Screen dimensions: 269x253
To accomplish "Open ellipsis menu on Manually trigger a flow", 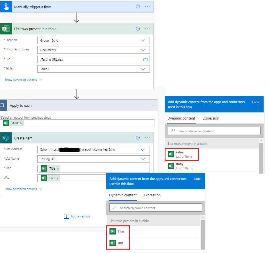I will [148, 7].
